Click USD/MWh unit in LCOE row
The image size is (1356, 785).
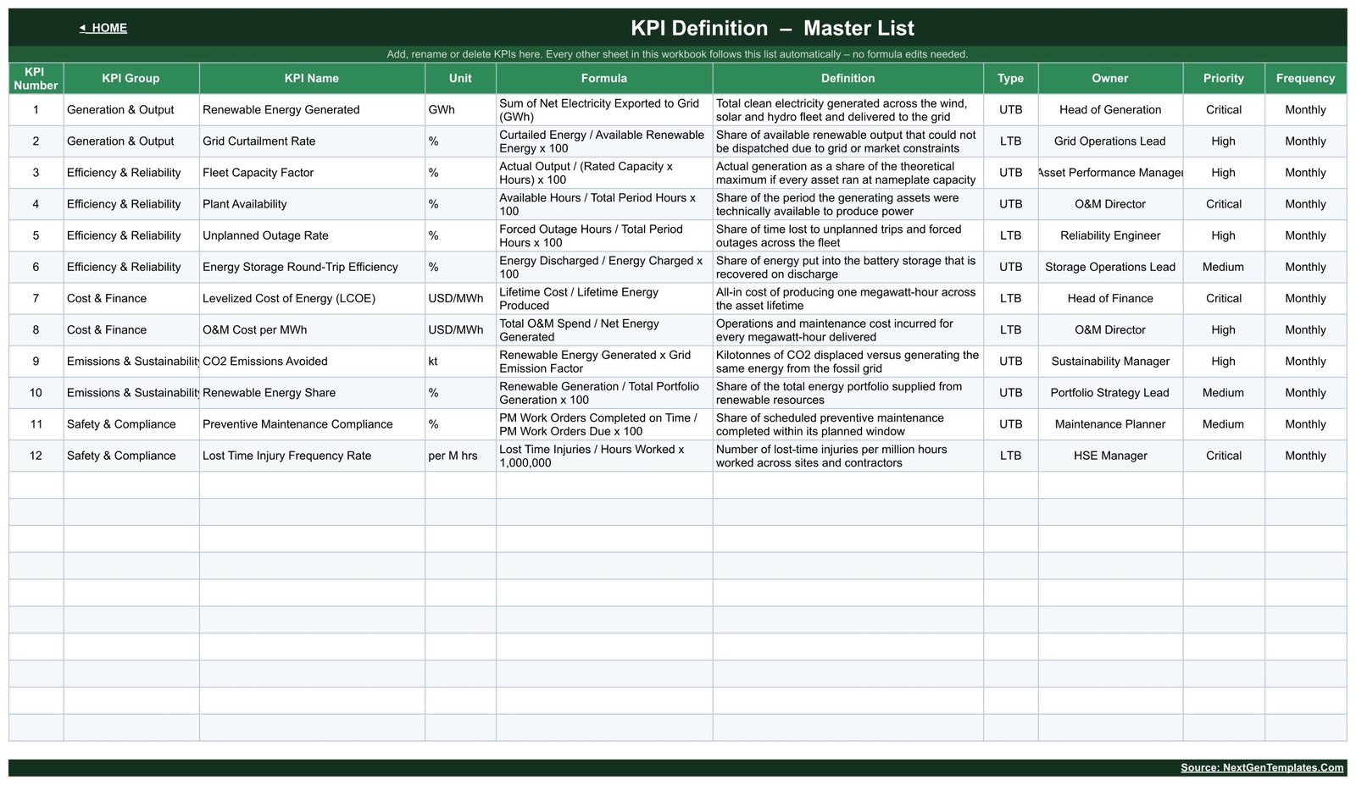[460, 298]
